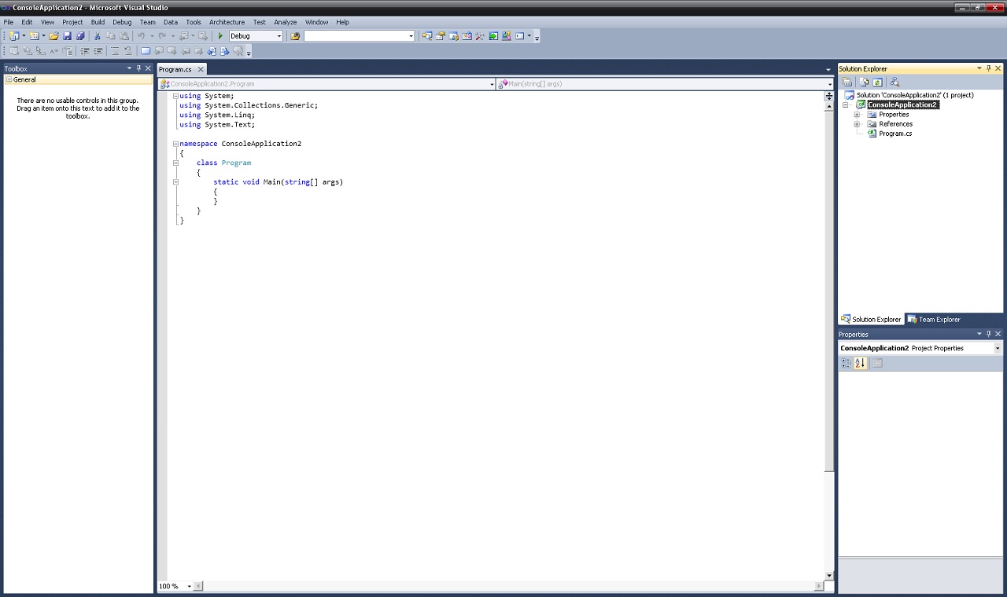Click the Open File folder icon
The image size is (1007, 597).
[x=53, y=36]
